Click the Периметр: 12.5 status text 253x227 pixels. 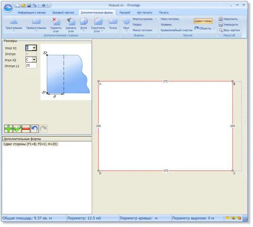point(84,218)
